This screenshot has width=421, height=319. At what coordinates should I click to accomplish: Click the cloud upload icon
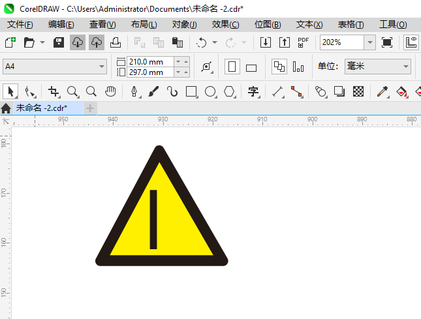coord(97,42)
